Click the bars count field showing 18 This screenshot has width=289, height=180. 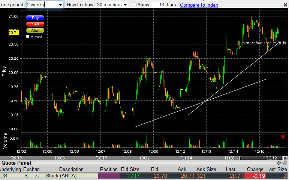158,4
